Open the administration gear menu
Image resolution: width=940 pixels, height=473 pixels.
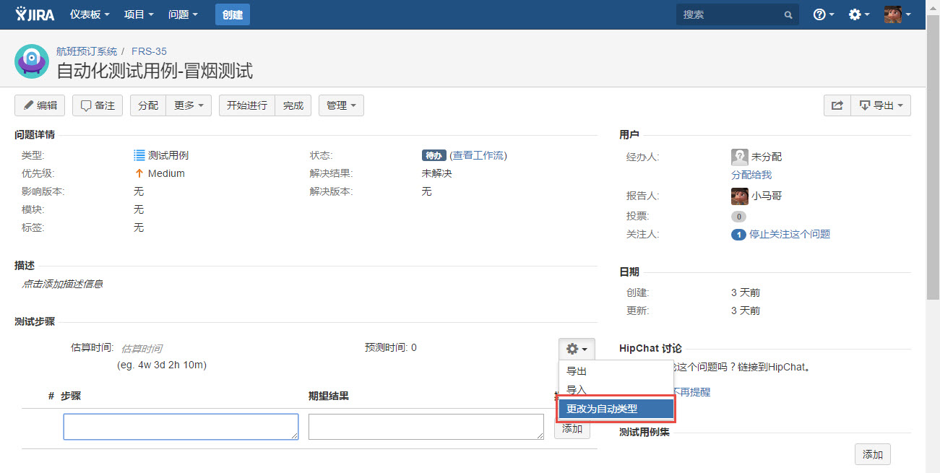(858, 14)
